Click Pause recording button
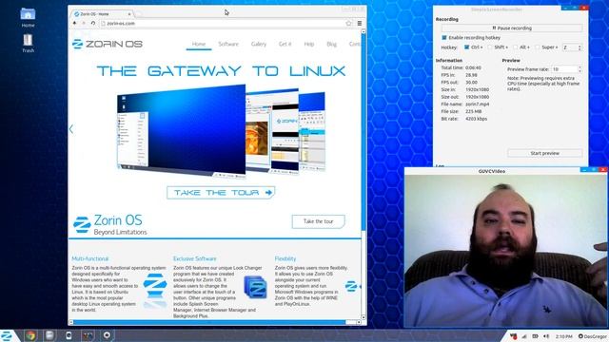Viewport: 609px width, 342px height. [x=512, y=28]
